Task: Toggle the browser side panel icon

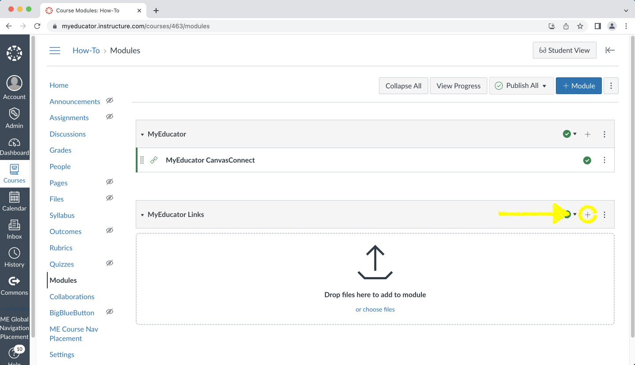Action: click(x=598, y=26)
